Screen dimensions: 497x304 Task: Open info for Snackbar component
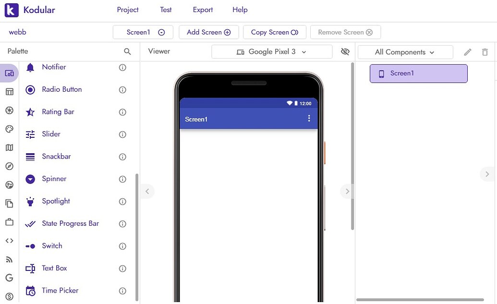coord(122,157)
